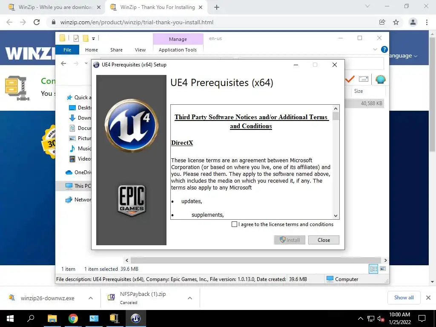Select Music in navigation pane
Image resolution: width=436 pixels, height=327 pixels.
coord(80,149)
